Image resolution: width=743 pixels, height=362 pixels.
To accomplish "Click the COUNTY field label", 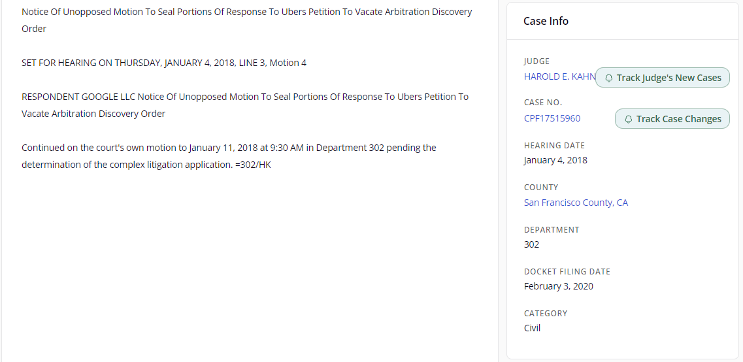I will point(540,187).
